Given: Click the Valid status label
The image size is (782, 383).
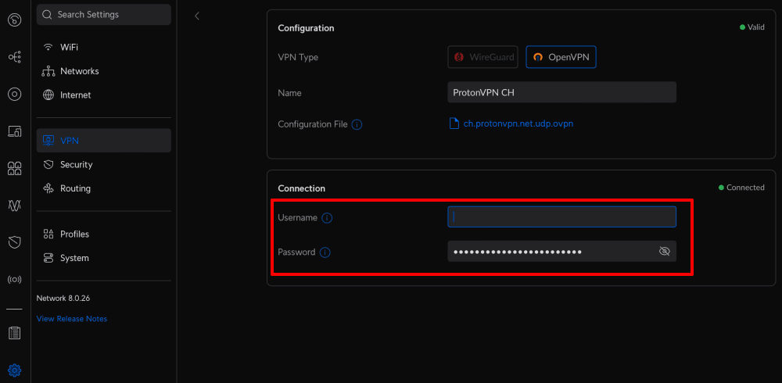Looking at the screenshot, I should click(x=752, y=27).
